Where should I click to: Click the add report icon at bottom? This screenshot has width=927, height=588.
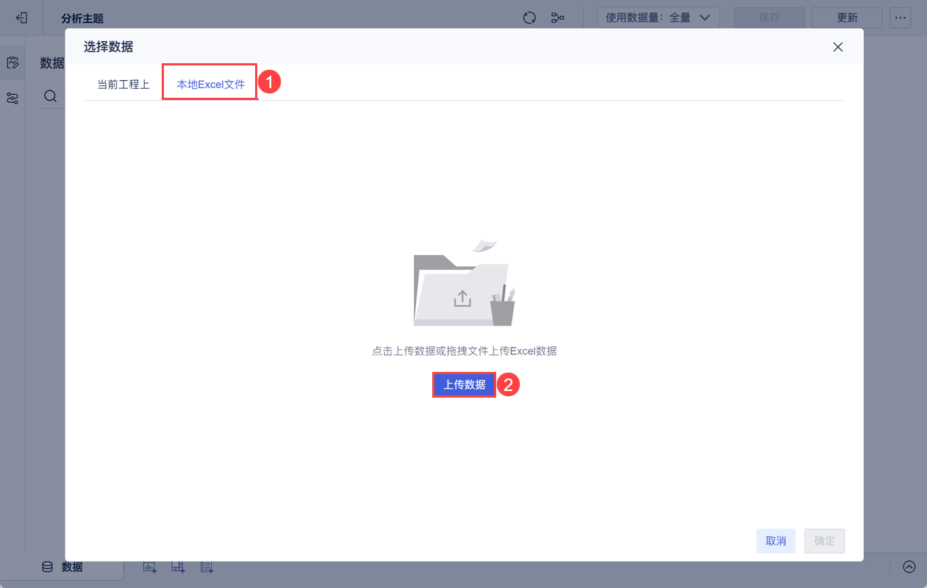point(207,567)
